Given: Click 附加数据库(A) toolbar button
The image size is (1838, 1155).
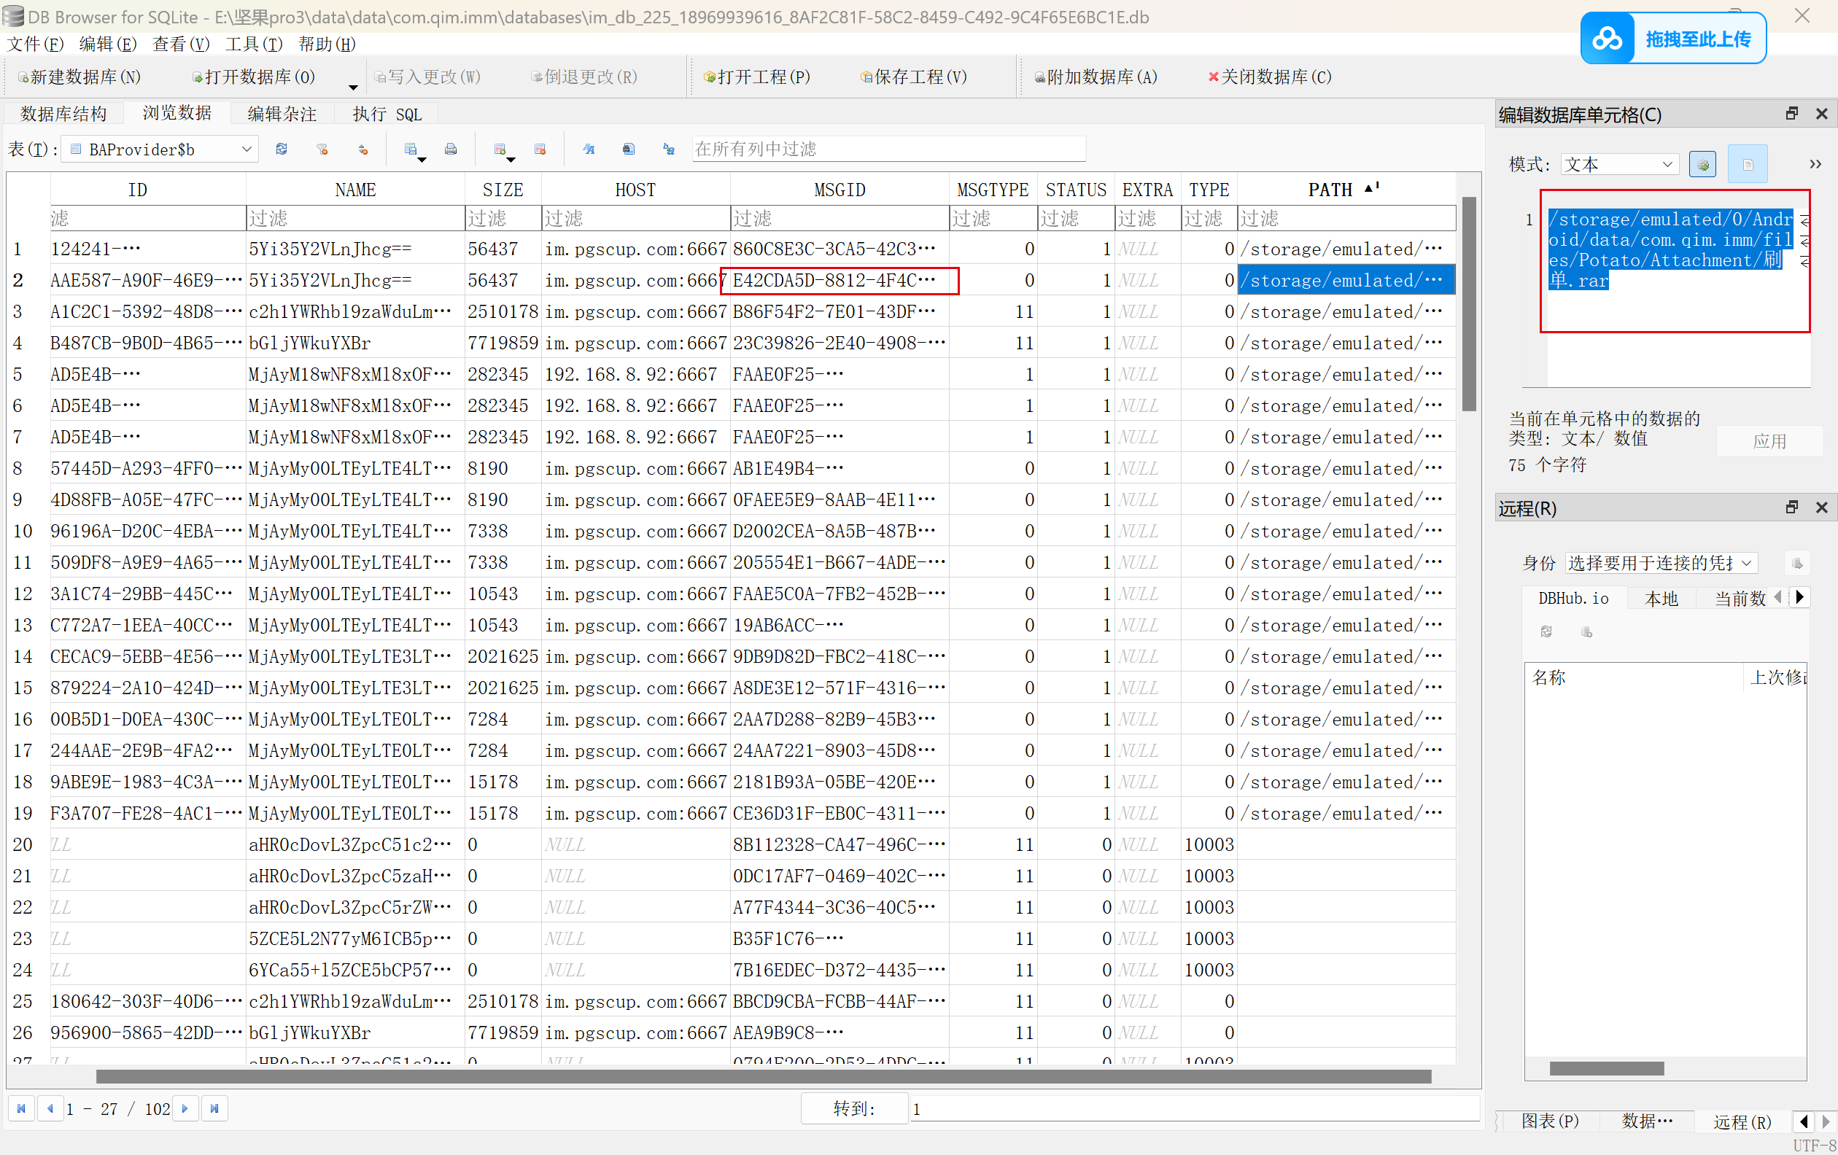Looking at the screenshot, I should [x=1096, y=77].
